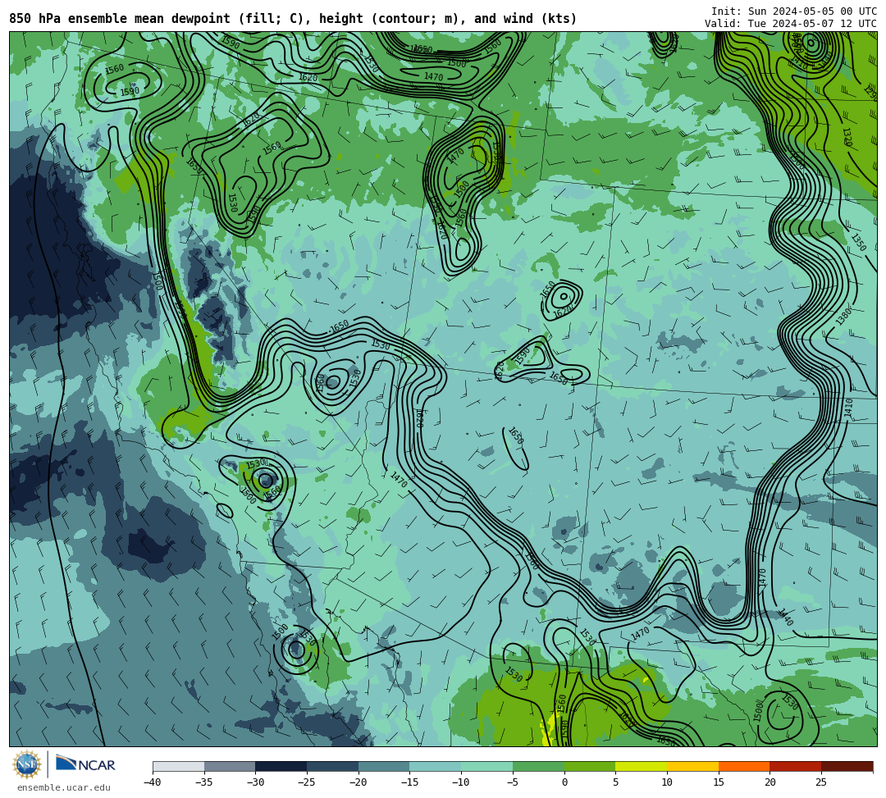Click the -10 colorbar tick label
This screenshot has width=886, height=798.
461,782
